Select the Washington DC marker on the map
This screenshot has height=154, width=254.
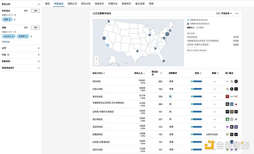click(164, 38)
